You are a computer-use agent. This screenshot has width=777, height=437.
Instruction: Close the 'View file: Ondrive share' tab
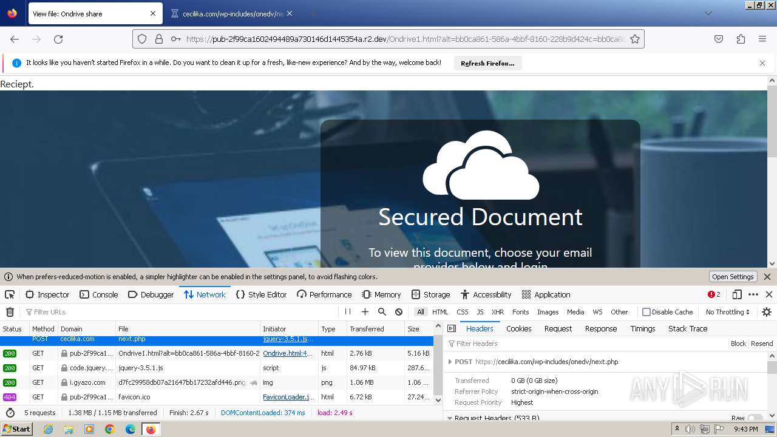(153, 13)
